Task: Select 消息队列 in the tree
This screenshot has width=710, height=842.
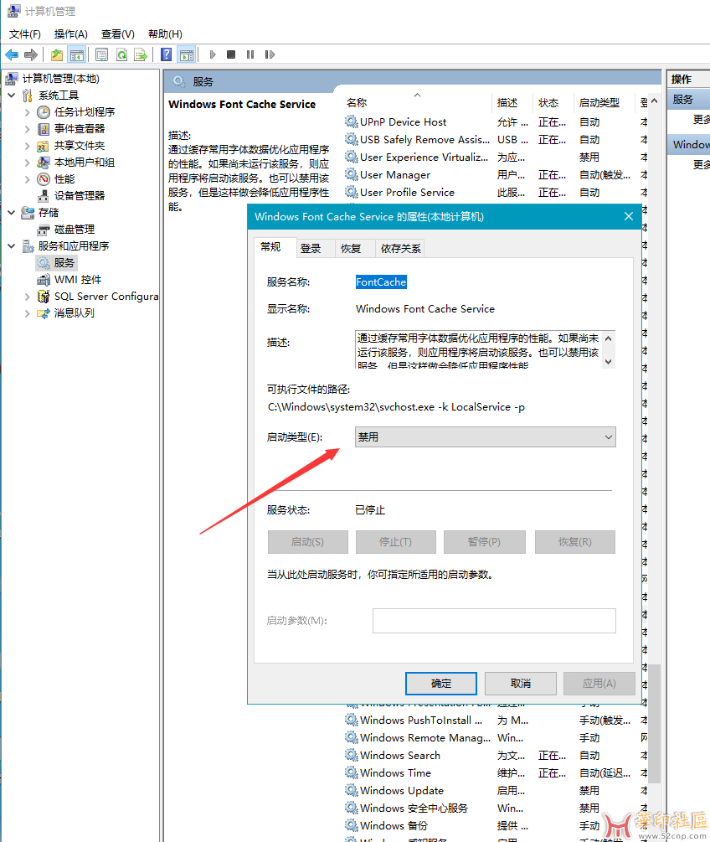Action: pyautogui.click(x=74, y=313)
